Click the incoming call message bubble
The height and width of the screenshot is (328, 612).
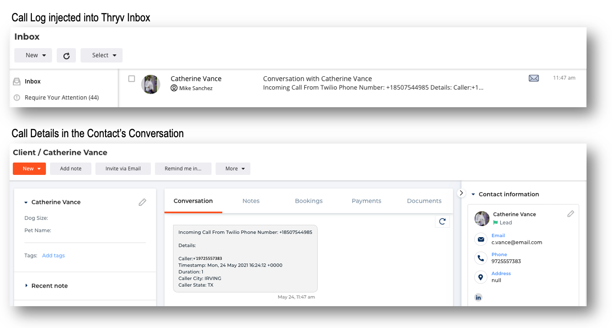coord(246,258)
